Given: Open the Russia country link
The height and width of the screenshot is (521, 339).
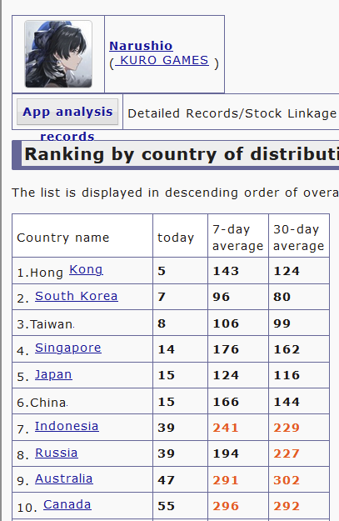Looking at the screenshot, I should point(57,453).
